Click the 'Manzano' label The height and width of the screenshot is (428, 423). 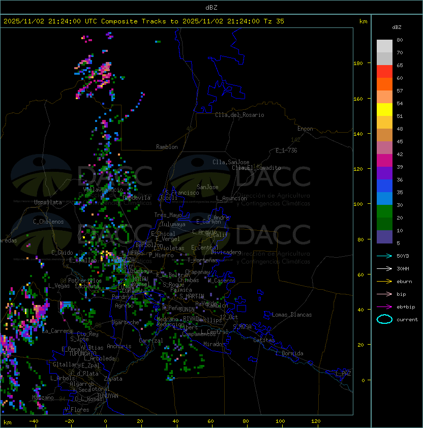point(43,398)
